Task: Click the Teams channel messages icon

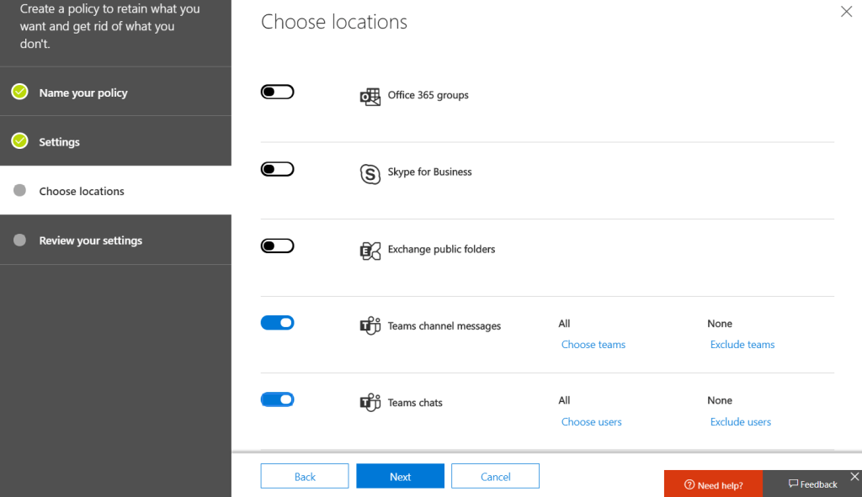Action: click(x=370, y=326)
